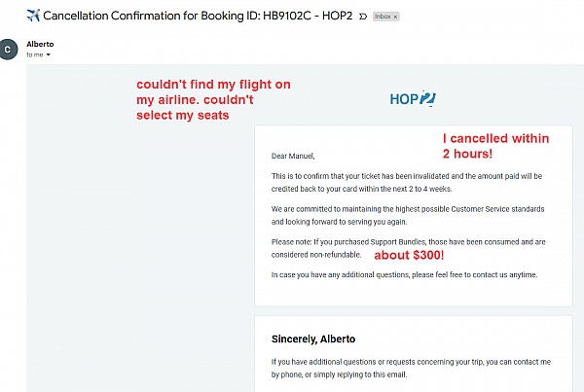This screenshot has width=584, height=392.
Task: Click the sender name Alberto
Action: (x=41, y=44)
